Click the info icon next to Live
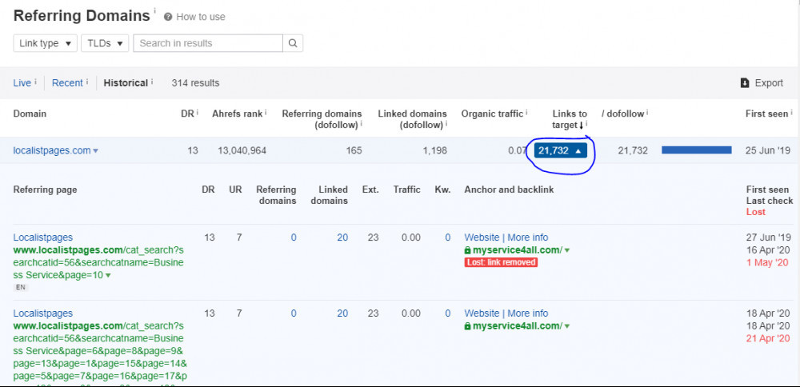This screenshot has height=387, width=800. click(36, 81)
